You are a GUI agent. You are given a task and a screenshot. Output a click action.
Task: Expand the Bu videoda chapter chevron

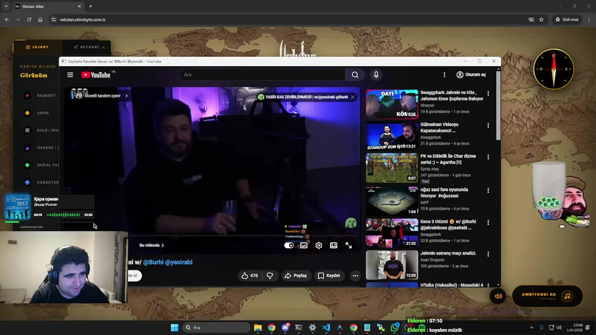click(162, 245)
